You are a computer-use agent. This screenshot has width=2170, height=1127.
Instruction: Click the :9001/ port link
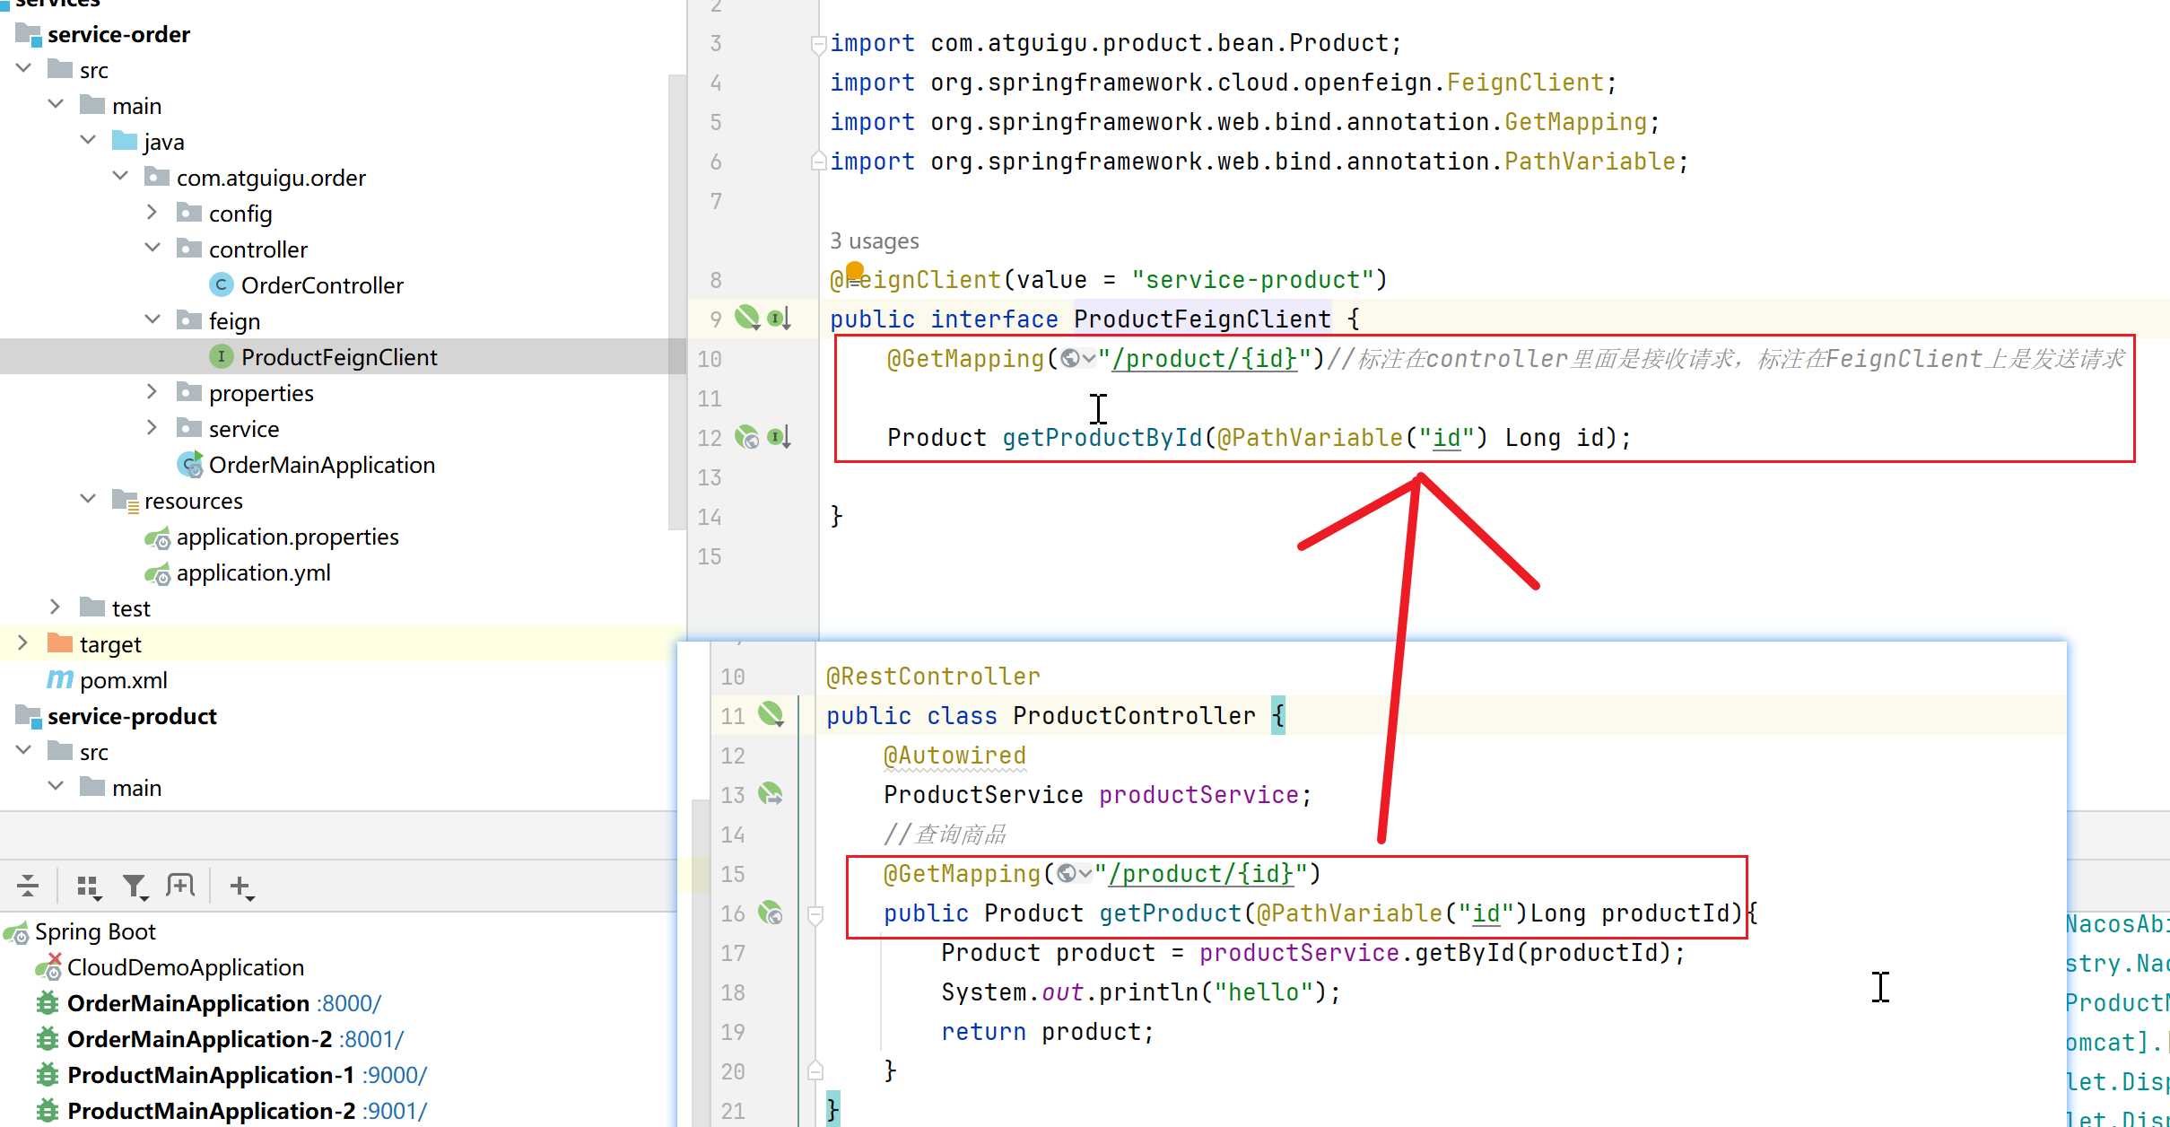tap(395, 1111)
